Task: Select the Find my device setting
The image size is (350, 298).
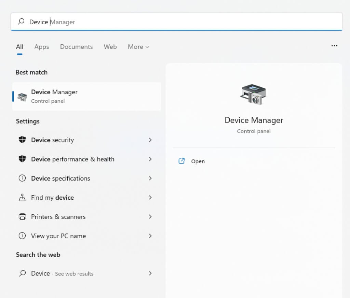Action: (52, 198)
